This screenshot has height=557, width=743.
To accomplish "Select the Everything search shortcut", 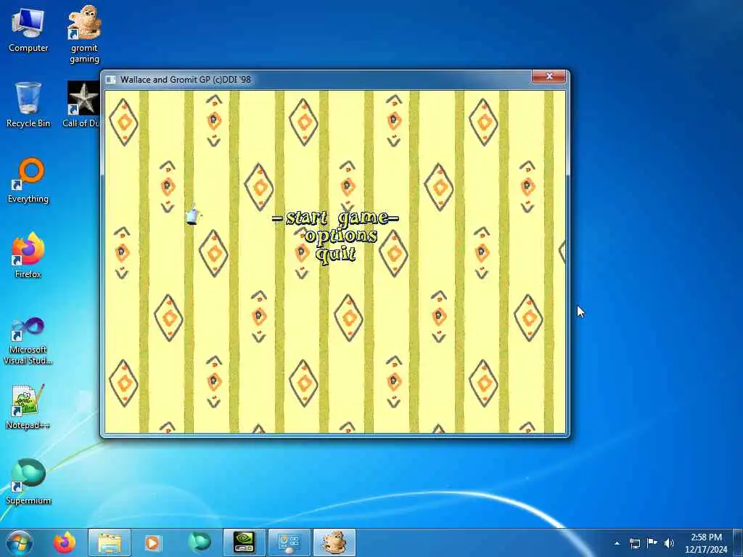I will [28, 181].
